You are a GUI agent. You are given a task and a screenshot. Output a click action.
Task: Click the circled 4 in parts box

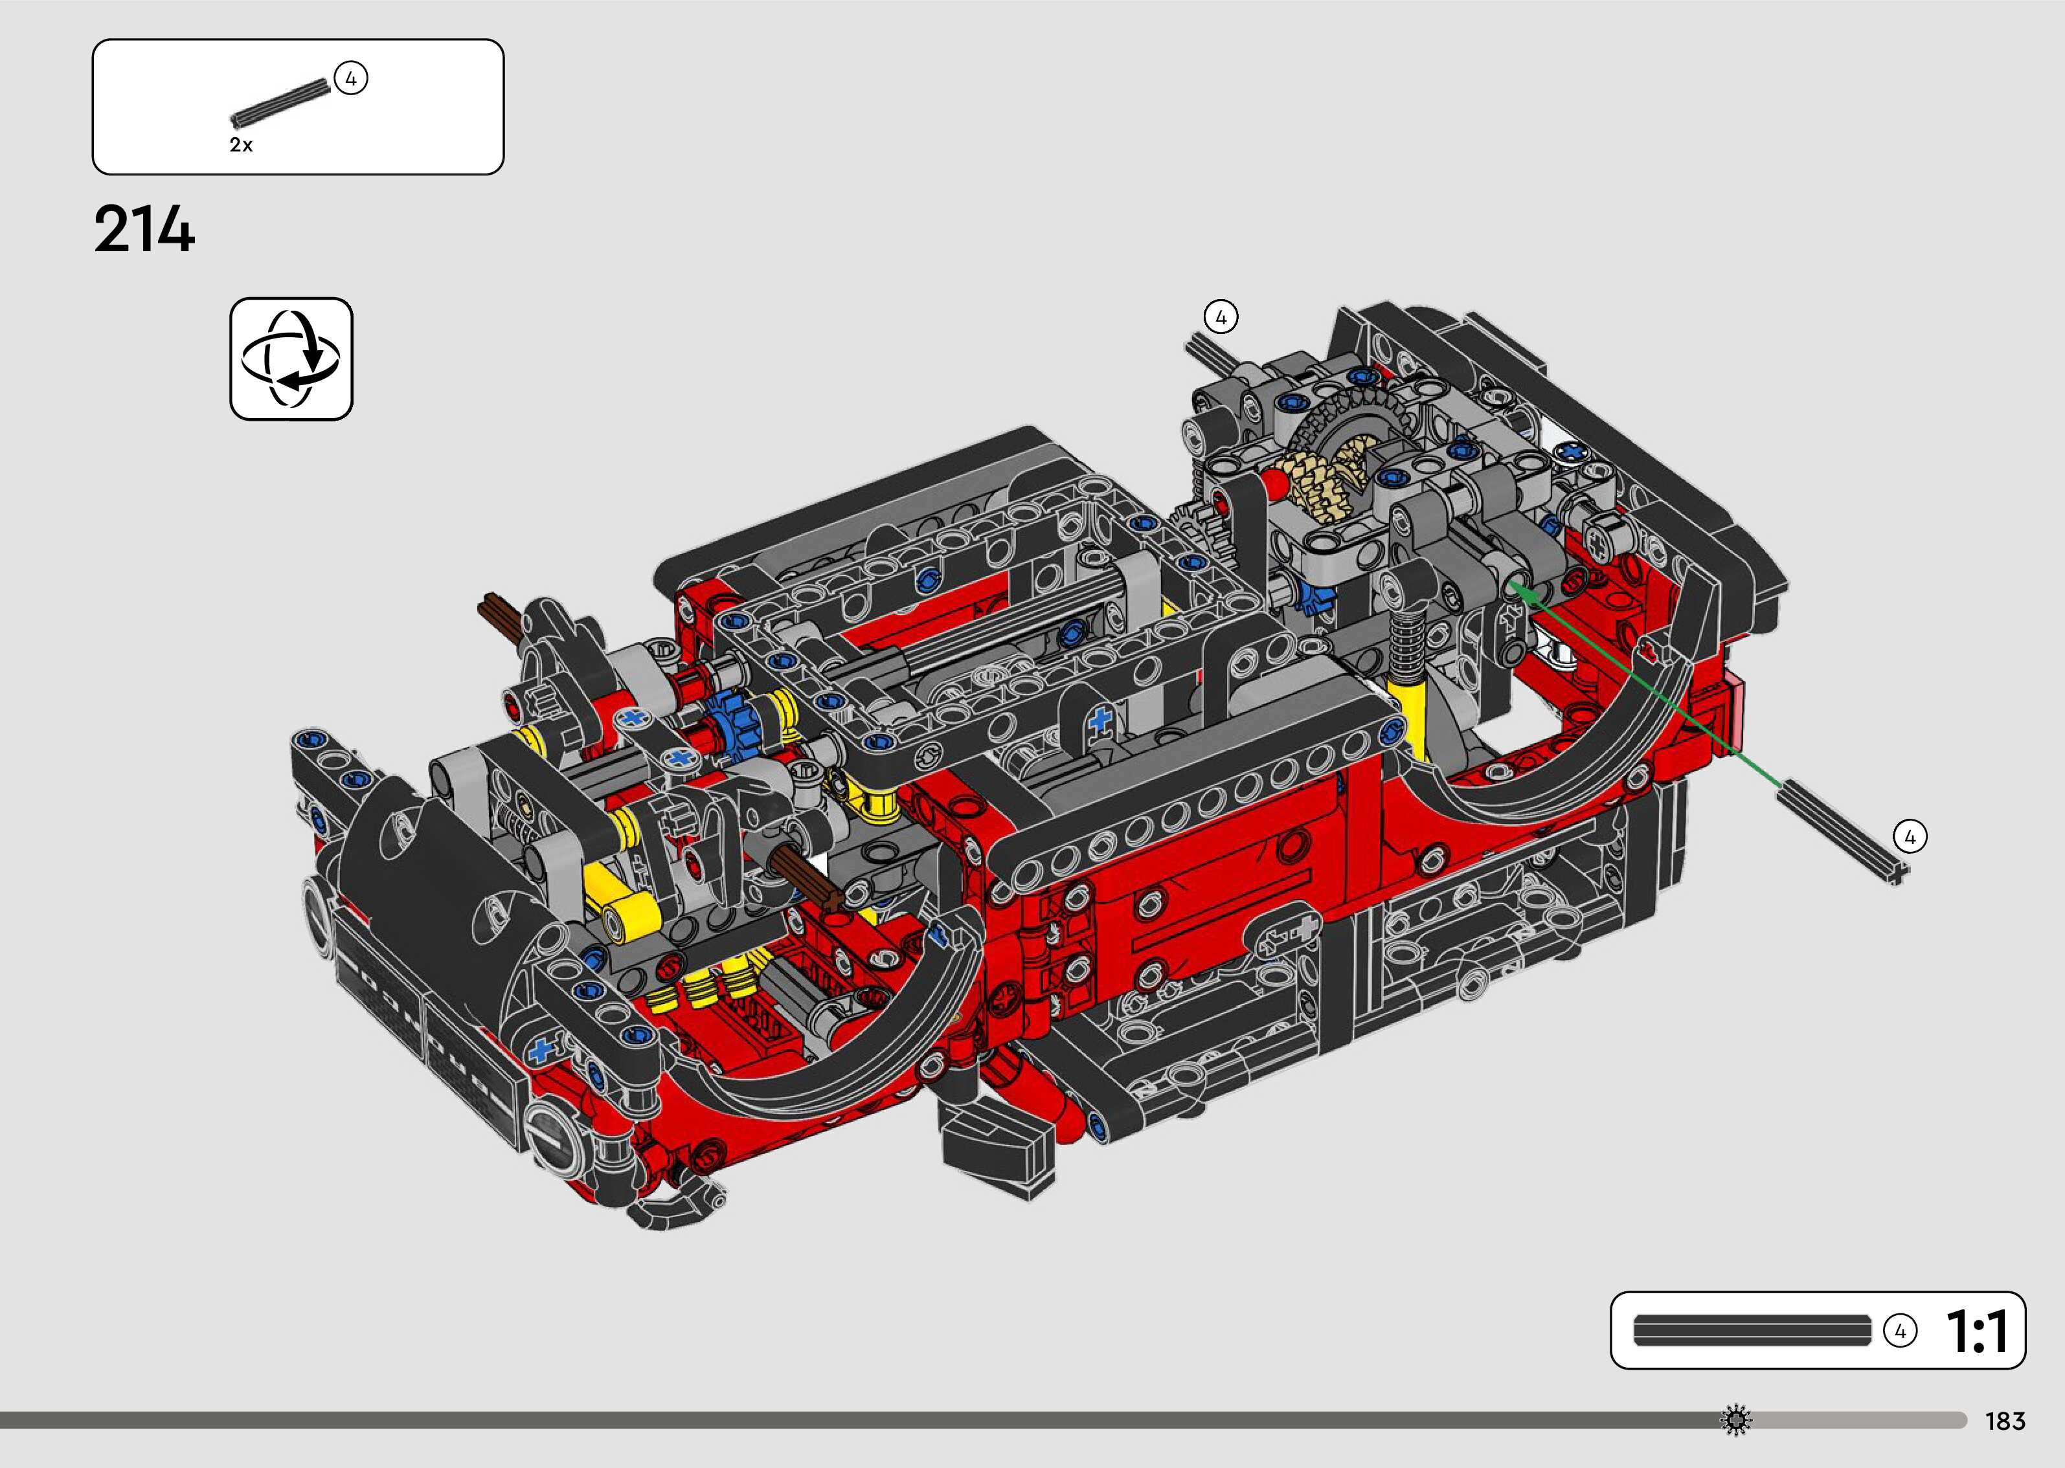click(351, 79)
